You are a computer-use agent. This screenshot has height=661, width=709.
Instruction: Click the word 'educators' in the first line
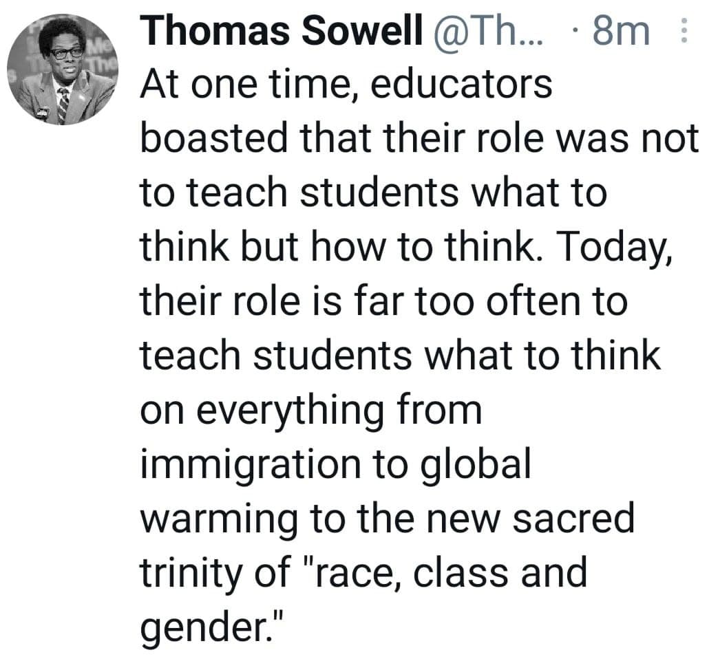461,85
